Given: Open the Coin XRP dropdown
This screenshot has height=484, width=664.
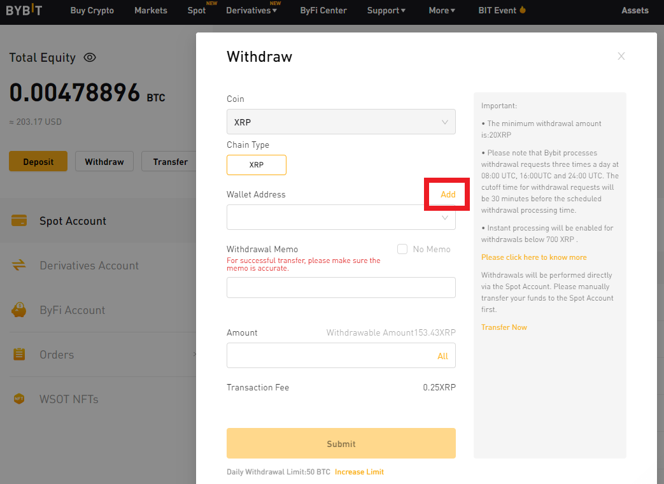Looking at the screenshot, I should [x=341, y=122].
